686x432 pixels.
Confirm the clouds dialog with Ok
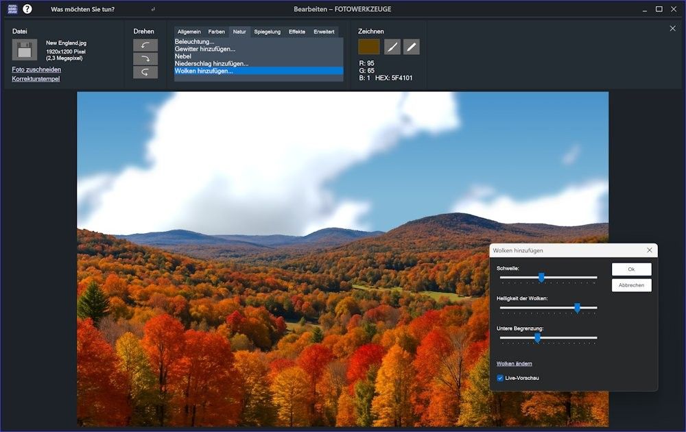coord(631,269)
